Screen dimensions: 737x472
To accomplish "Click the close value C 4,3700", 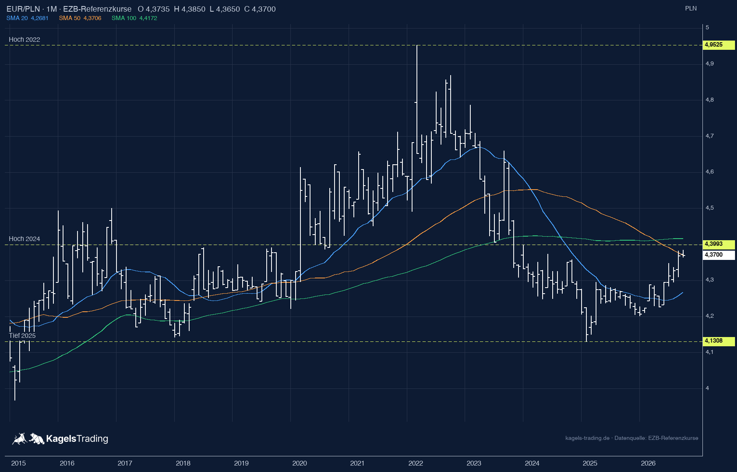I will pos(260,9).
